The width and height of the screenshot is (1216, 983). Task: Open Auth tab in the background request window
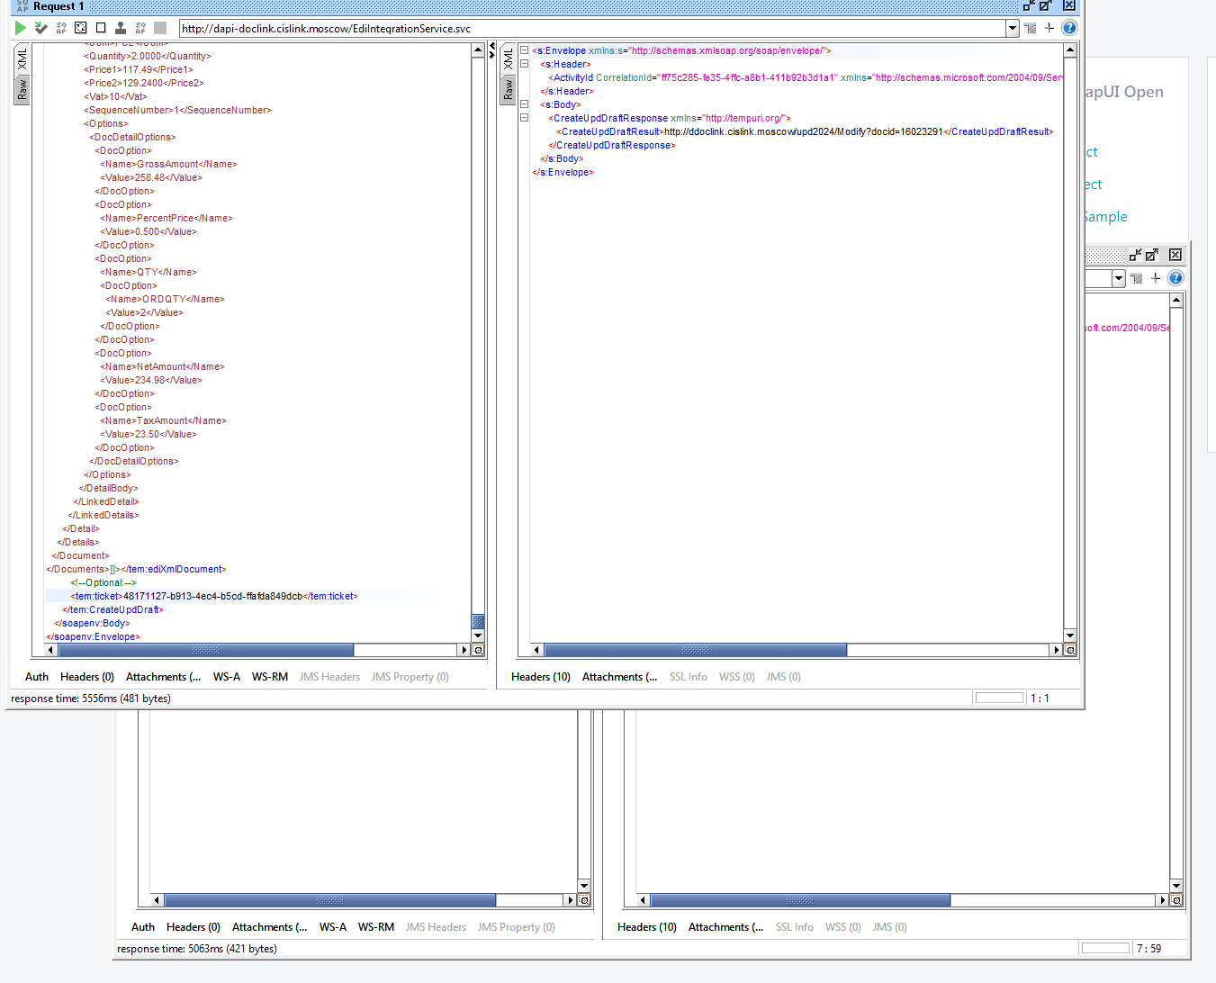143,927
